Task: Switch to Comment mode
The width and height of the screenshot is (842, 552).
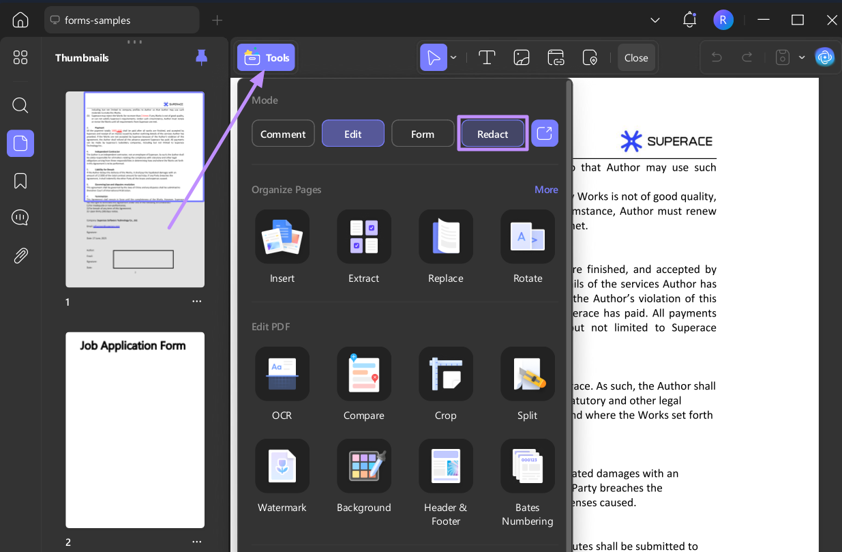Action: point(283,133)
